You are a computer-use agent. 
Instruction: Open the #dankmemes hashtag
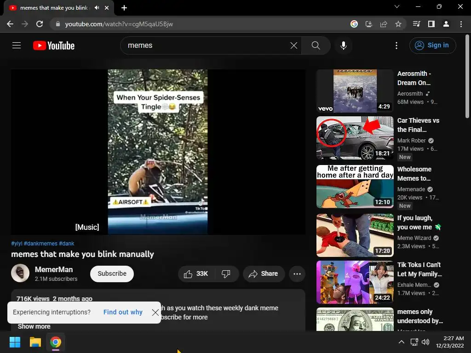[40, 244]
